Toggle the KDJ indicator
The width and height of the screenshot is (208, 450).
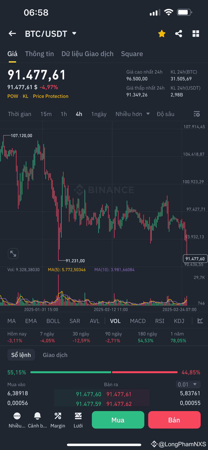(x=179, y=321)
